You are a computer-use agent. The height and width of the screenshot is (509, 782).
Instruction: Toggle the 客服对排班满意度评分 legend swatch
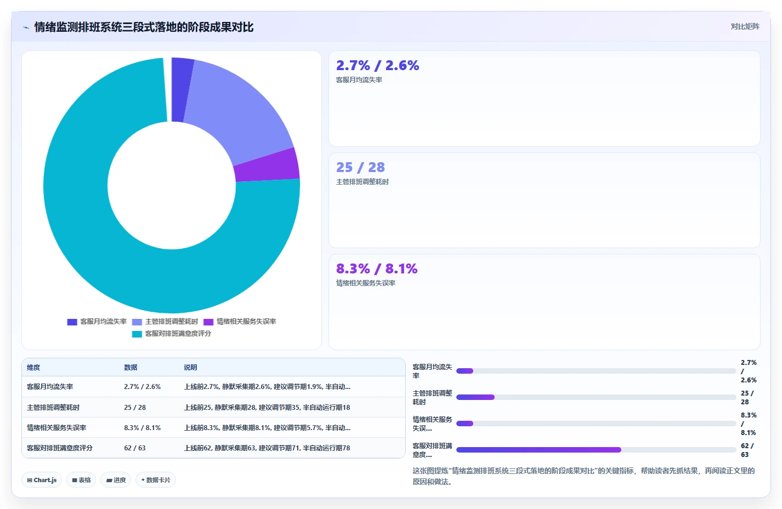(x=137, y=334)
